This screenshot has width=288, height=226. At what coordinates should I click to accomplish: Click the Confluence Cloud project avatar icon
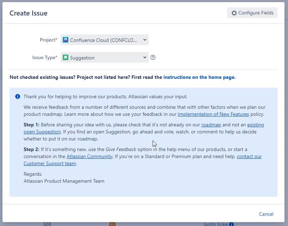[x=65, y=40]
